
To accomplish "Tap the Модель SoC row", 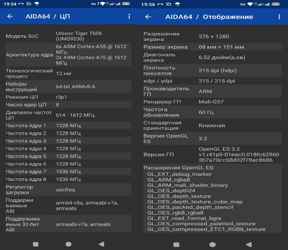I will pyautogui.click(x=69, y=36).
